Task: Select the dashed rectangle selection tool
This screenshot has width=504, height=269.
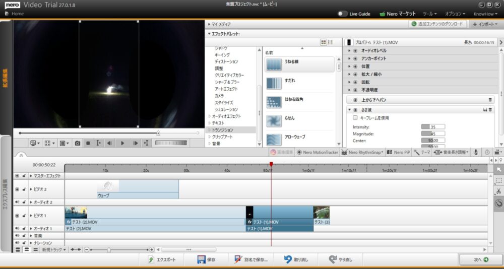Action: 499,181
